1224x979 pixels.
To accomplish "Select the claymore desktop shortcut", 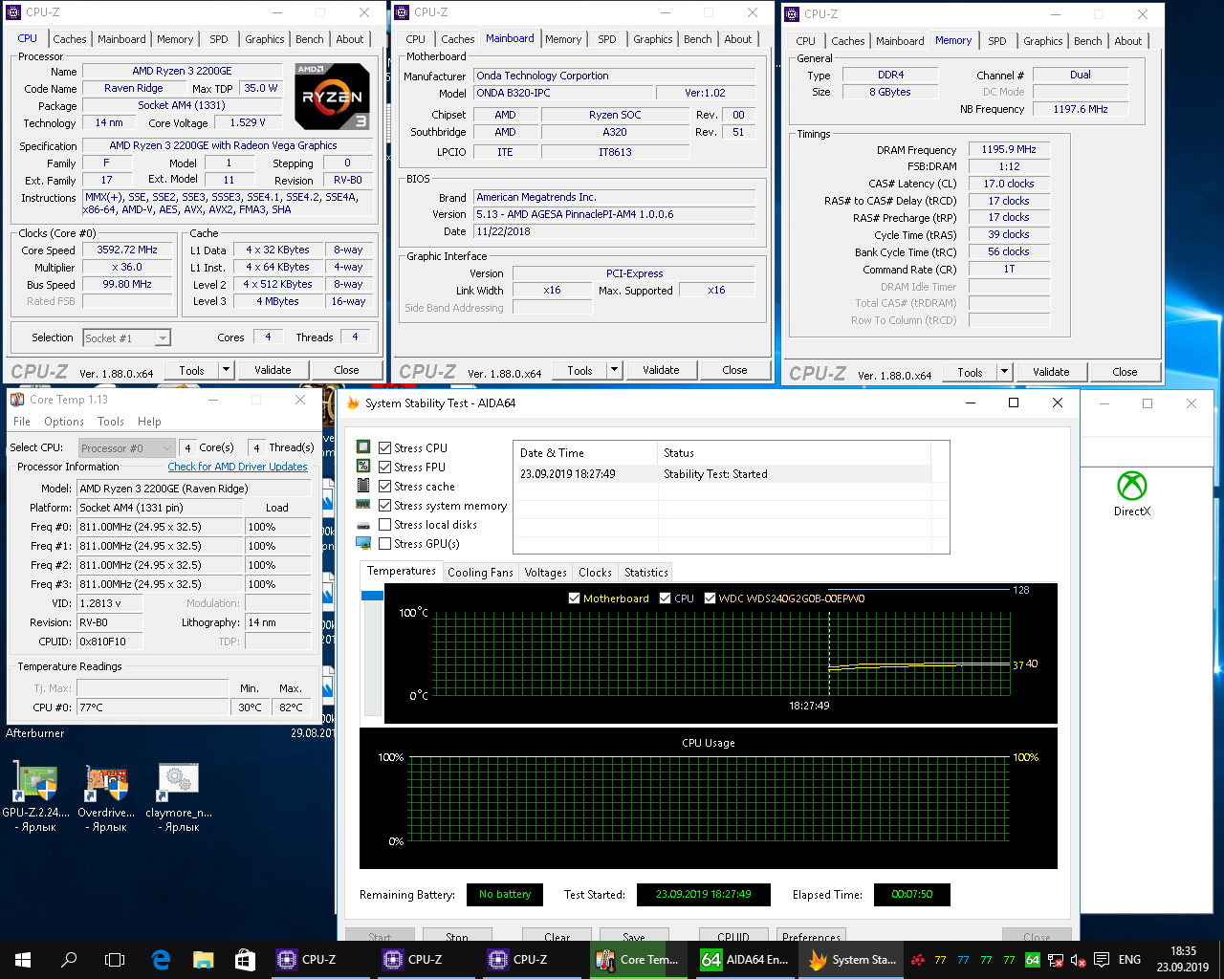I will (179, 797).
